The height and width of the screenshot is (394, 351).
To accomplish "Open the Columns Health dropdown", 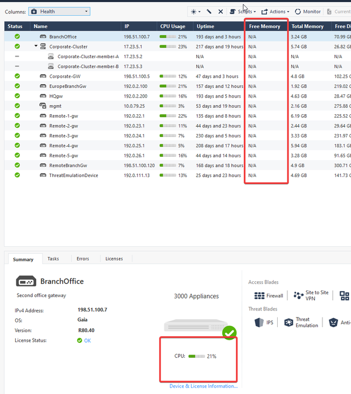I will point(59,11).
